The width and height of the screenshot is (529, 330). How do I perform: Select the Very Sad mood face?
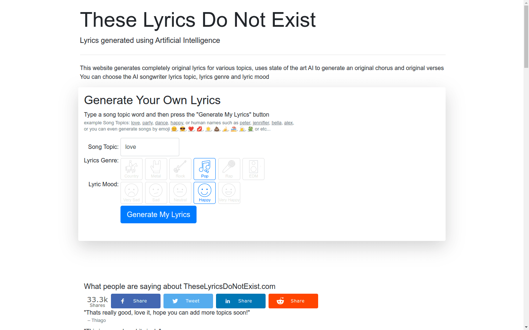tap(132, 192)
